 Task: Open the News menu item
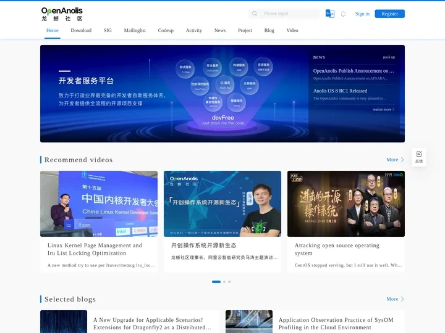[220, 30]
